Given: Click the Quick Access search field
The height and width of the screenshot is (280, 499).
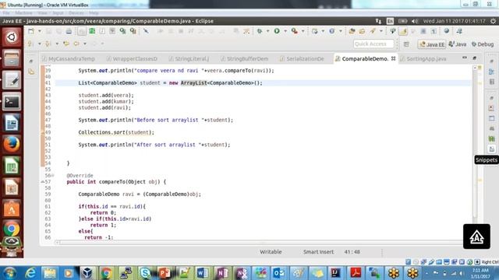Looking at the screenshot, I should (373, 44).
